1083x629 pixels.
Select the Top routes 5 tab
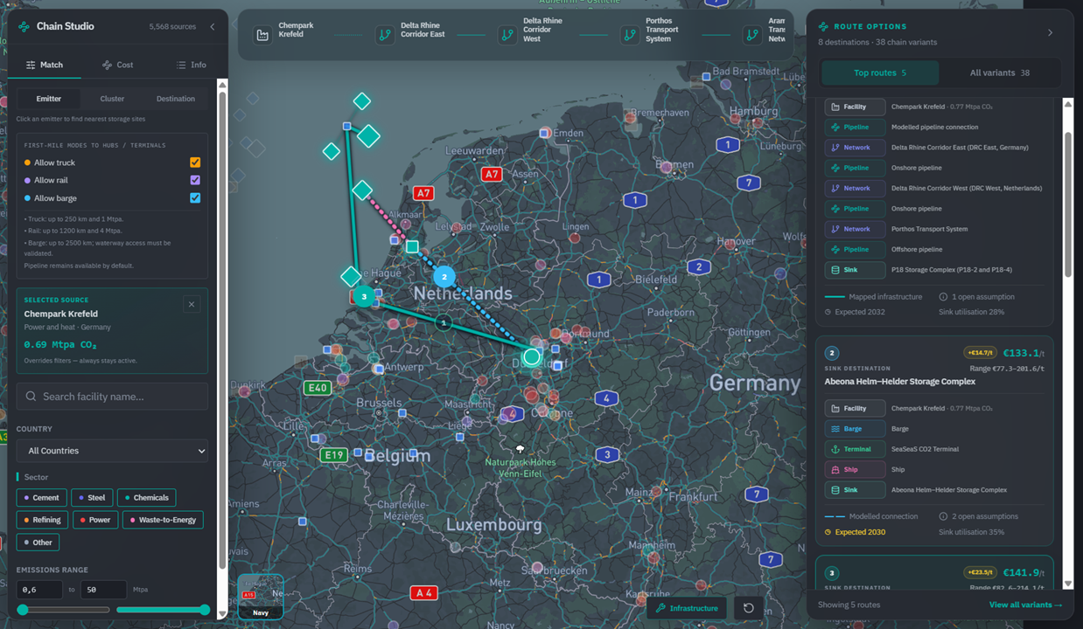coord(880,73)
